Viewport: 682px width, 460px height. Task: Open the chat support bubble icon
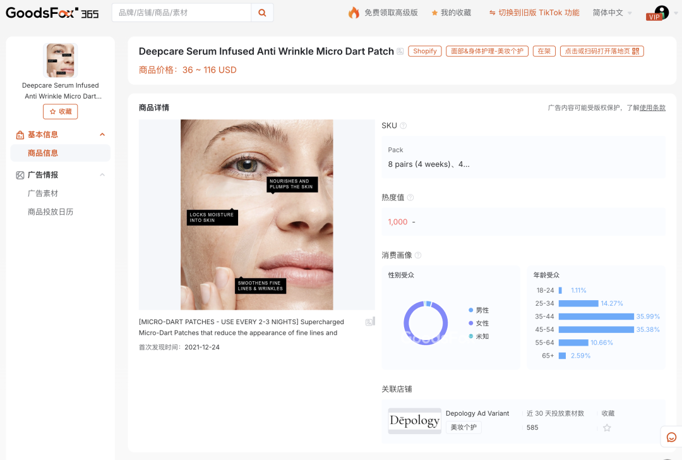click(671, 436)
